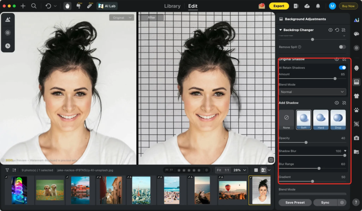Click the search magnifier icon

pyautogui.click(x=34, y=6)
